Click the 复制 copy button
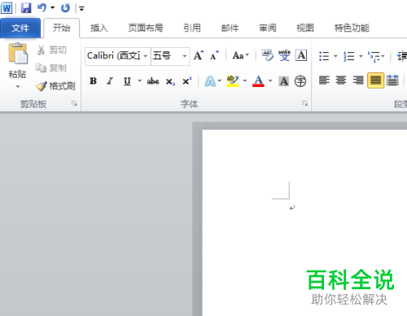The width and height of the screenshot is (407, 316). coord(51,67)
